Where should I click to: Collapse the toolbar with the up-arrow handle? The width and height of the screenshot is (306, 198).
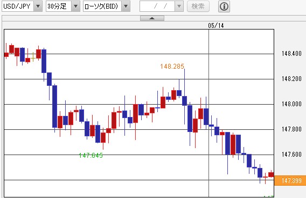pos(152,18)
